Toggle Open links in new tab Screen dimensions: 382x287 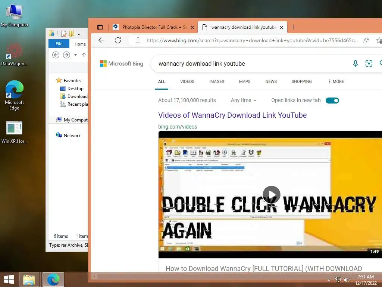tap(332, 100)
